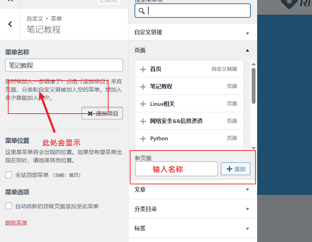Image resolution: width=312 pixels, height=242 pixels.
Task: Click the 菜单名称 text field
Action: click(64, 65)
